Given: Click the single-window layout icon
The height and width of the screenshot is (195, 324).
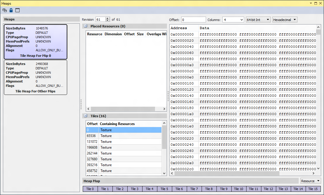Looking at the screenshot, I should click(x=17, y=10).
